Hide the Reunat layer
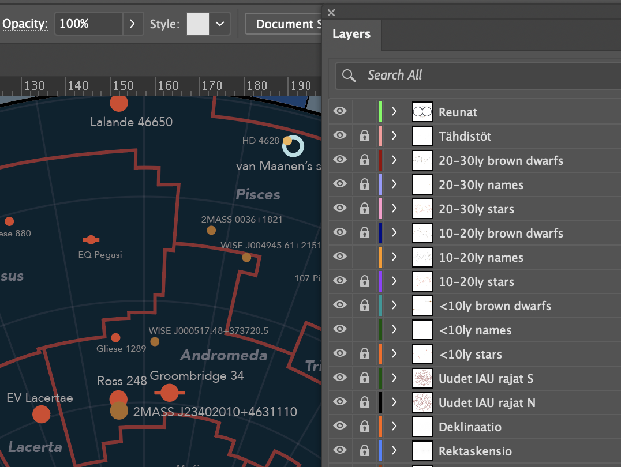 340,111
